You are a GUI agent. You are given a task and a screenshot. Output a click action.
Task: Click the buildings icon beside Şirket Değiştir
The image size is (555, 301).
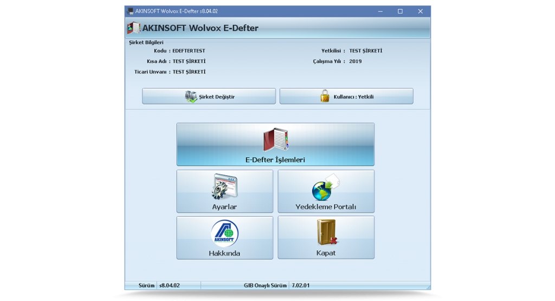click(191, 96)
